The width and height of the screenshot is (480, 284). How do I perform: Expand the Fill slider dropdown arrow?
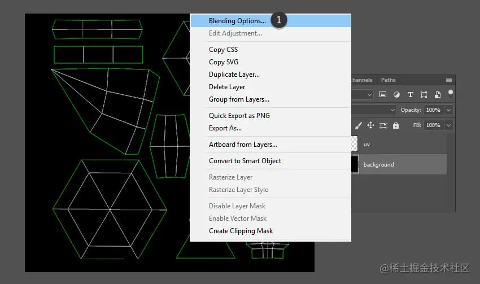coord(448,125)
